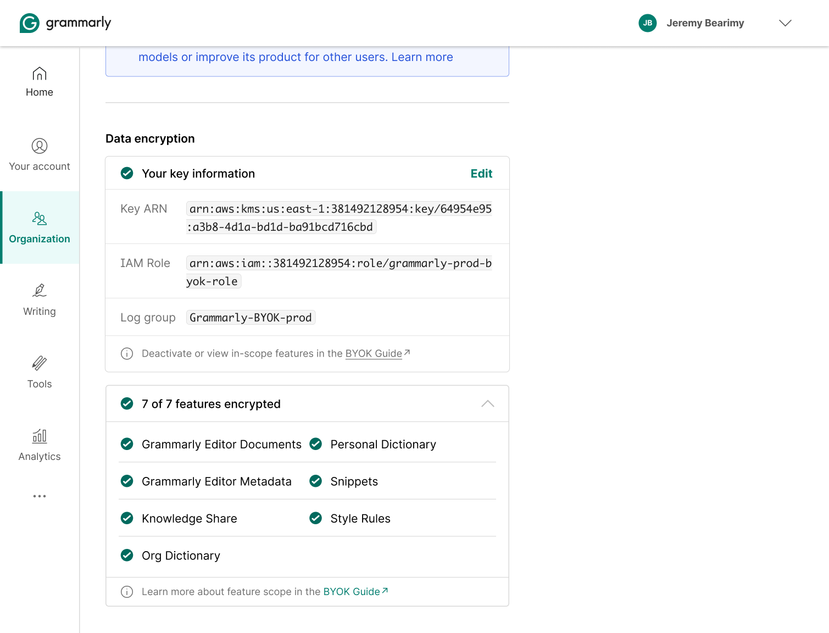
Task: Click the Grammarly logo
Action: tap(65, 23)
